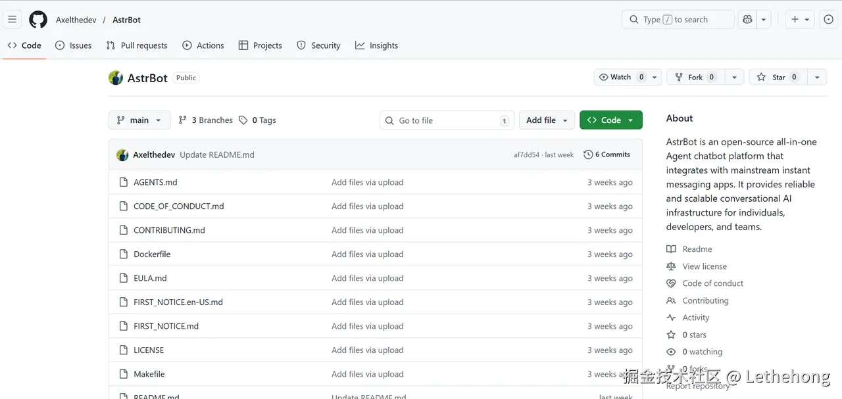842x399 pixels.
Task: Open commit hash af7dd54
Action: pyautogui.click(x=526, y=155)
